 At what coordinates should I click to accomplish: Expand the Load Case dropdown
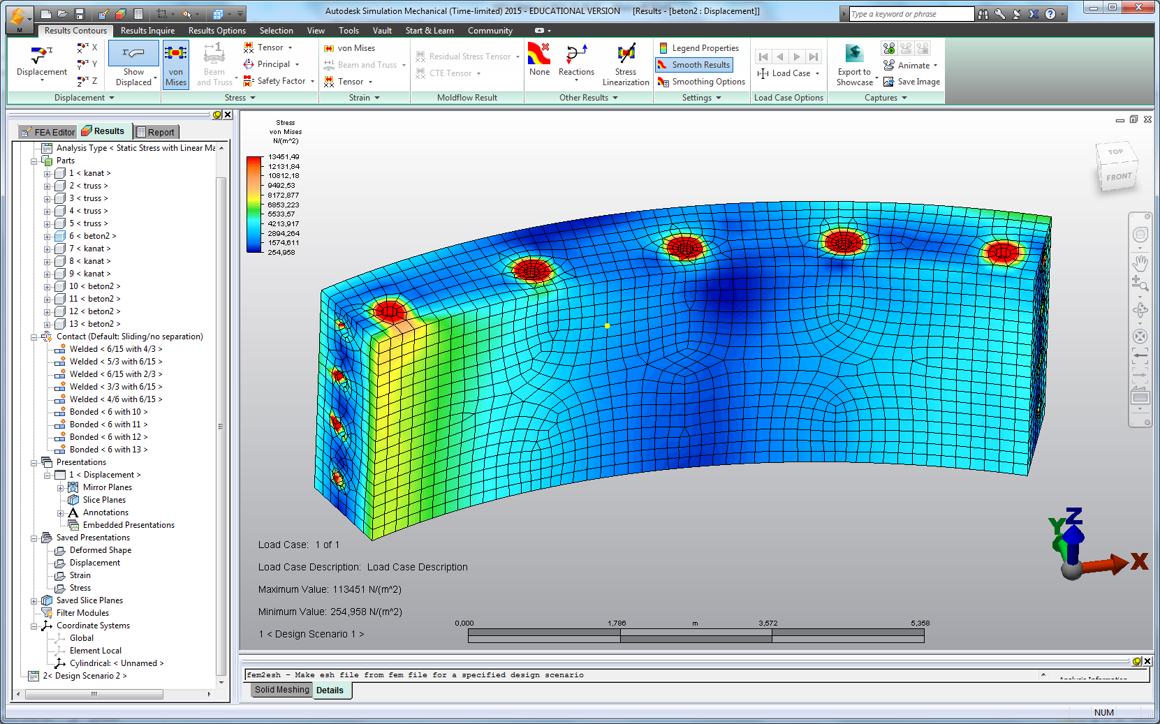pos(817,73)
